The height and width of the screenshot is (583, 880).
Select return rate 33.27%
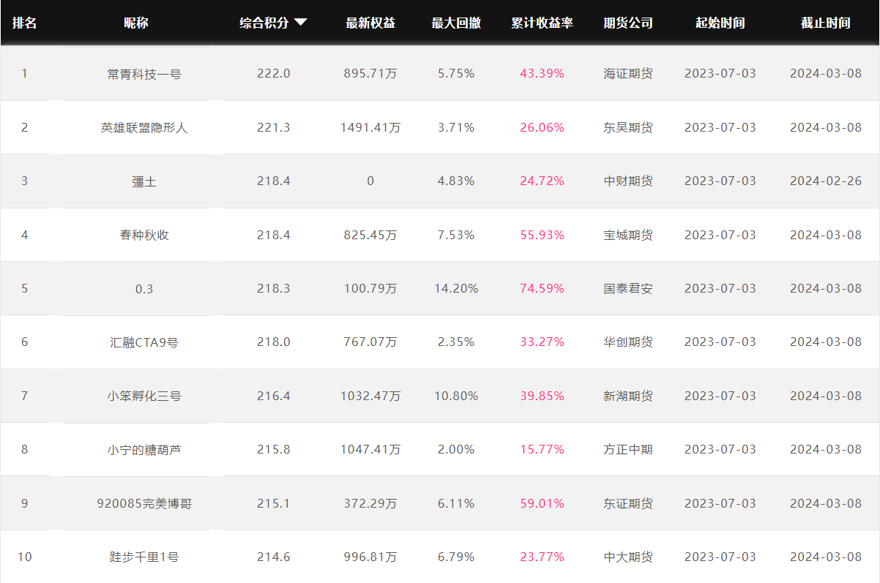coord(542,342)
